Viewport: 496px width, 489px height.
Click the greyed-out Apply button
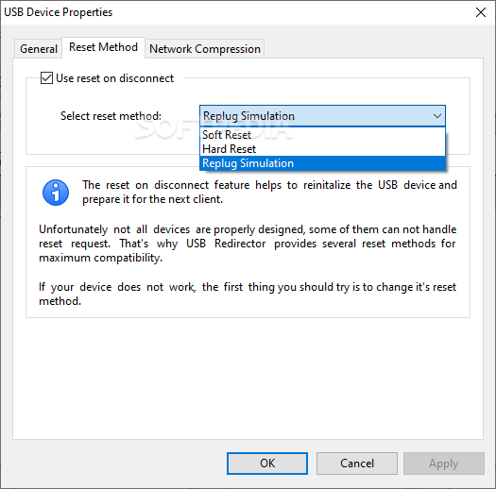point(443,464)
